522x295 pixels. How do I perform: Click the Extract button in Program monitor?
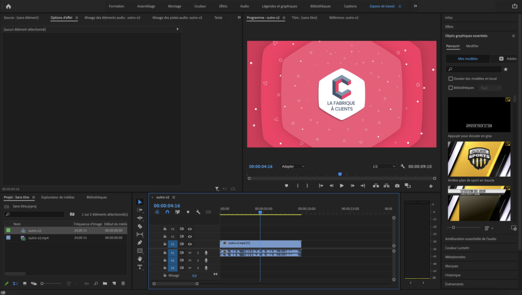tap(386, 185)
